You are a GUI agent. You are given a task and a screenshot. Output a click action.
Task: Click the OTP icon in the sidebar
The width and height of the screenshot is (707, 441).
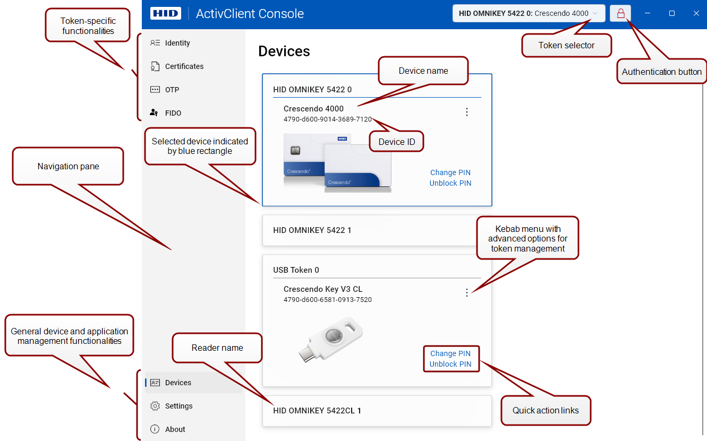tap(155, 90)
